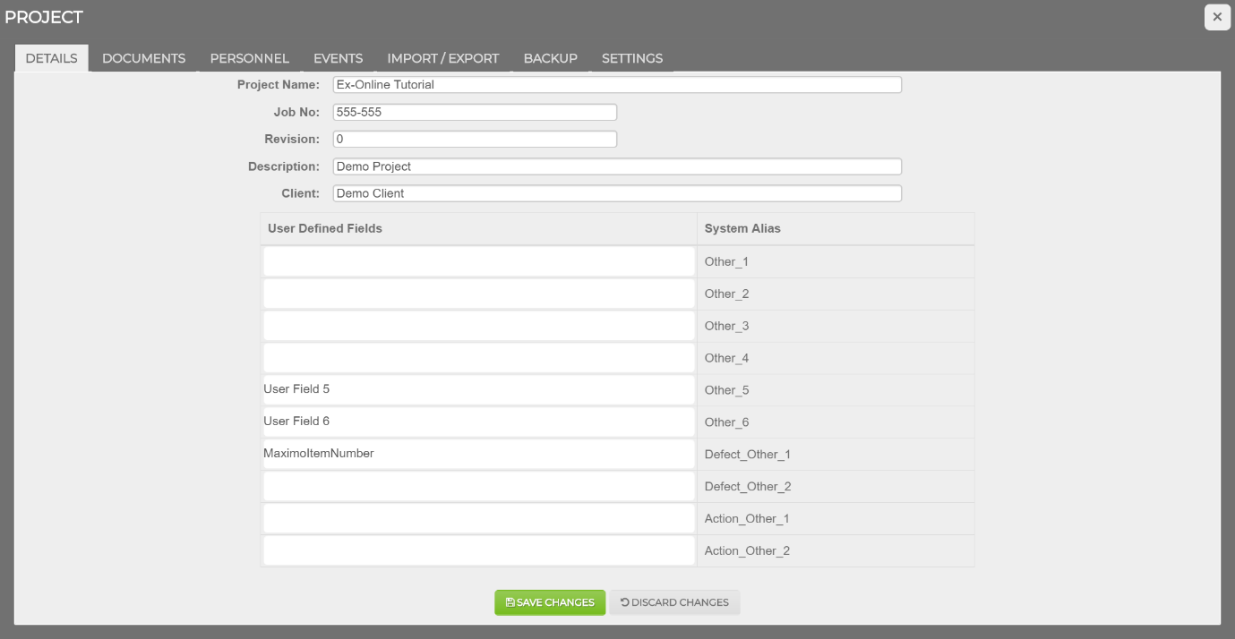Click the Save Changes button
Viewport: 1235px width, 639px height.
[550, 602]
